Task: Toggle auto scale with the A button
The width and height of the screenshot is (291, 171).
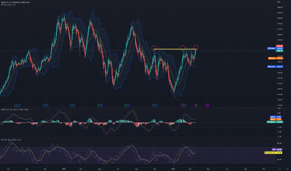Action: [280, 169]
